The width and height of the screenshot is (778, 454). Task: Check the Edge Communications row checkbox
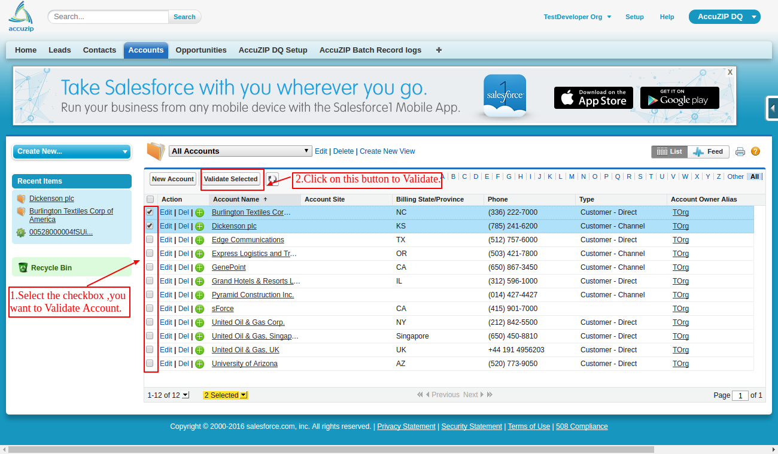coord(150,239)
